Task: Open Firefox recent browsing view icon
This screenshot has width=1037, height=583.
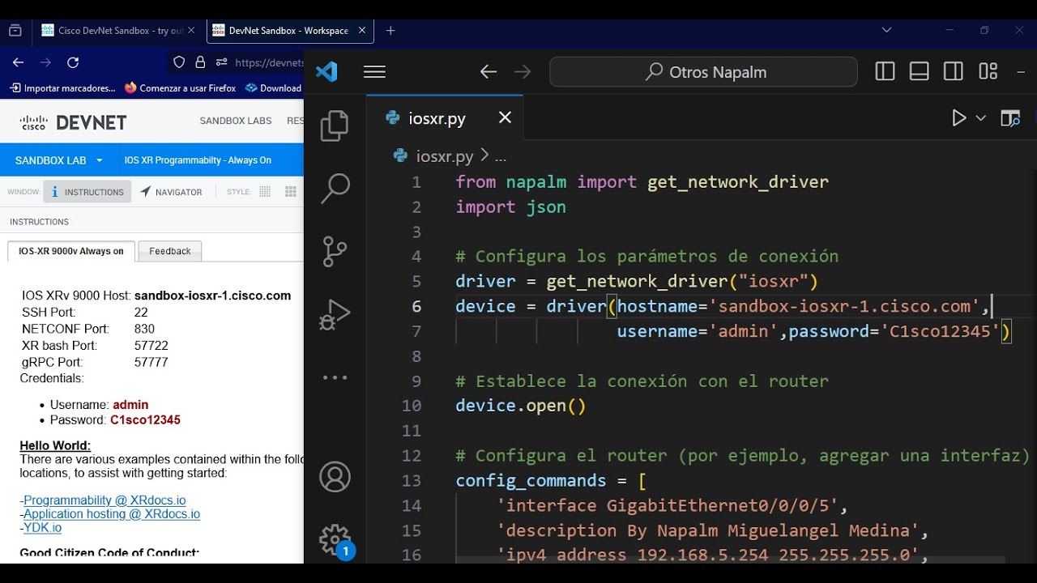Action: (15, 31)
